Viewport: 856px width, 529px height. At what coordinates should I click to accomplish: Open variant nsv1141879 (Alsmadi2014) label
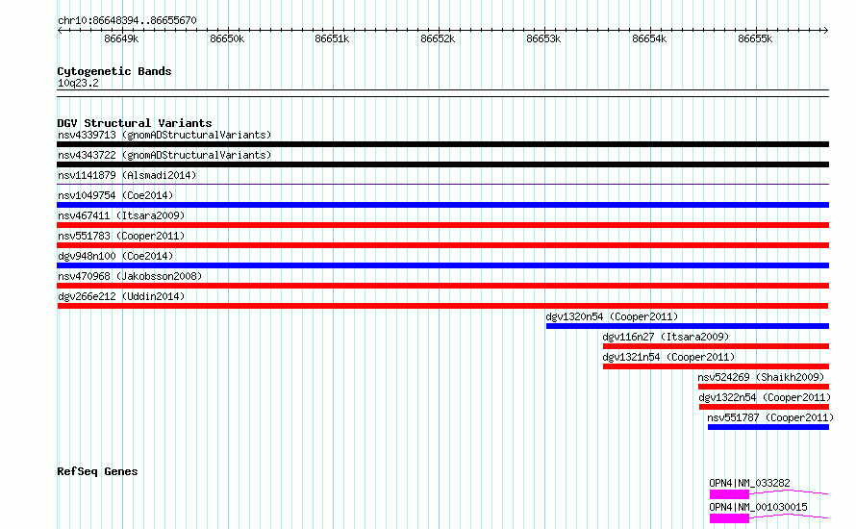pyautogui.click(x=127, y=175)
